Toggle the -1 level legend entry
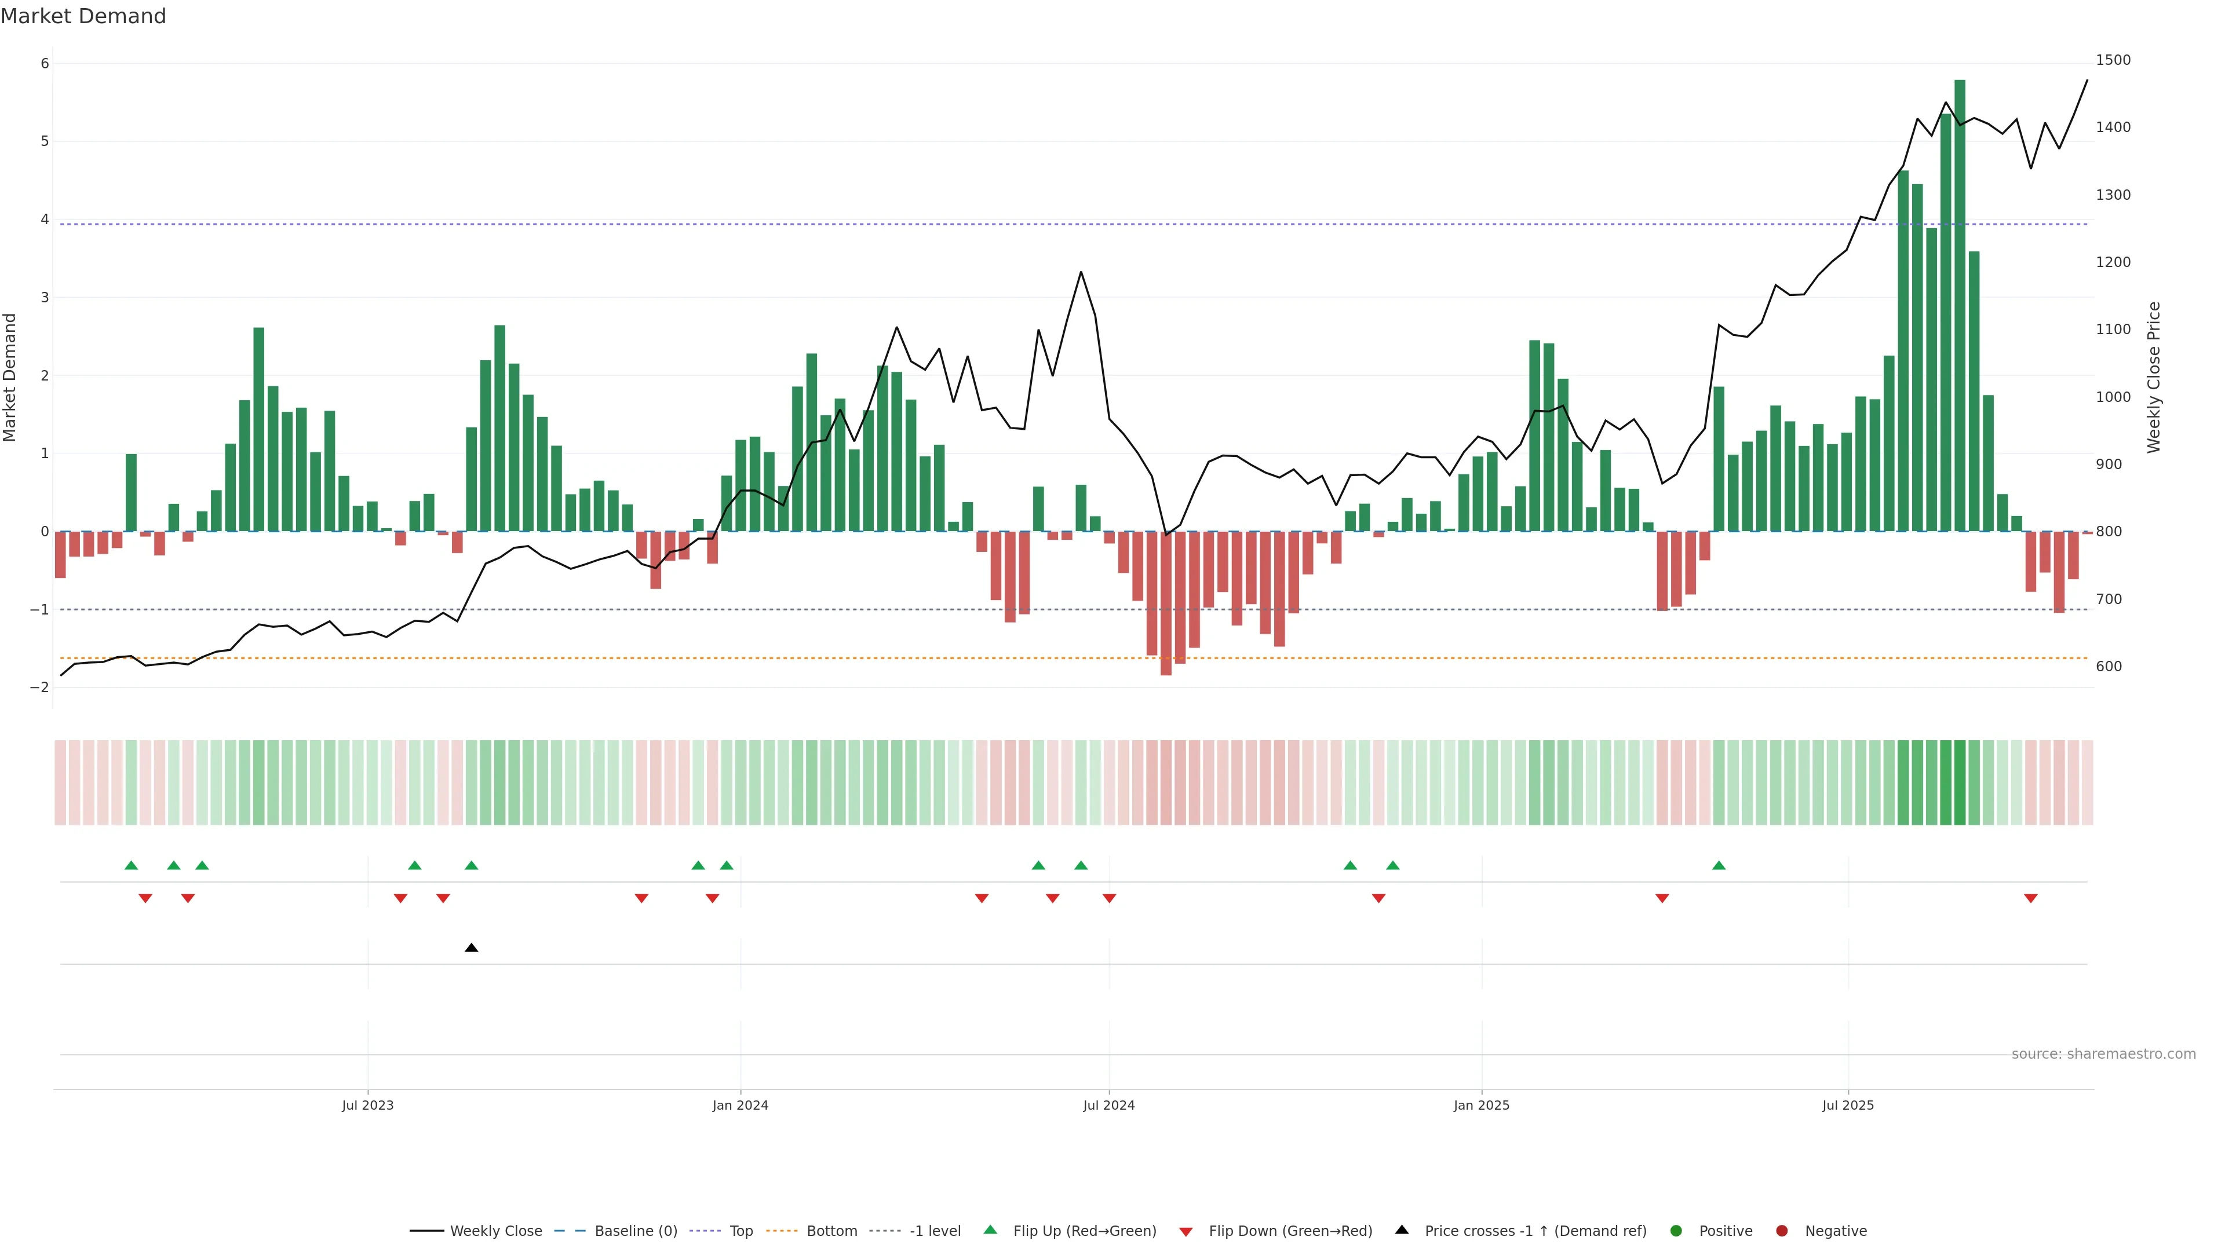This screenshot has width=2225, height=1251. (935, 1230)
